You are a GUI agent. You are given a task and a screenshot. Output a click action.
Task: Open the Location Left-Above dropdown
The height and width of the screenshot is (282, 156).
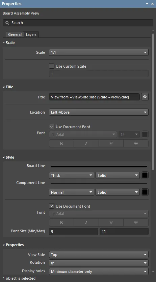(99, 112)
